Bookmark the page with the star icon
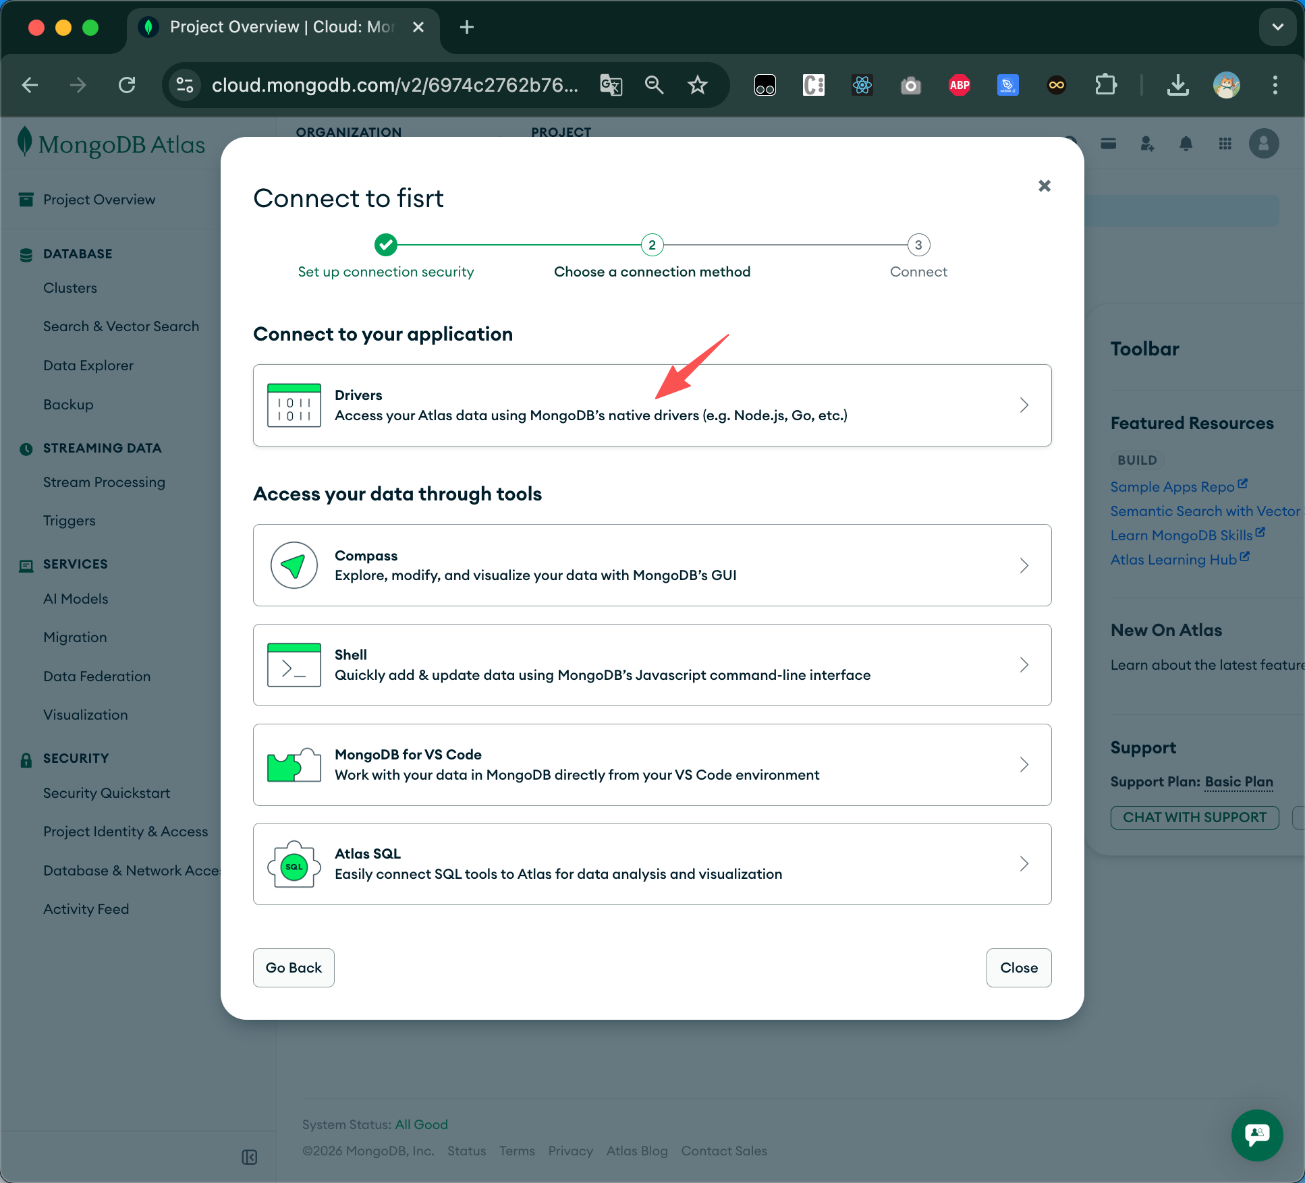This screenshot has width=1305, height=1183. click(x=697, y=85)
